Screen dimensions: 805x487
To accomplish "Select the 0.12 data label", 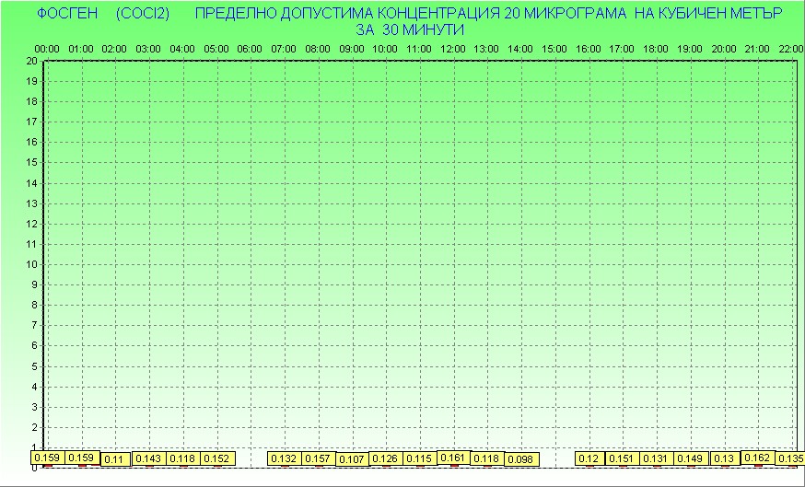I will click(589, 458).
